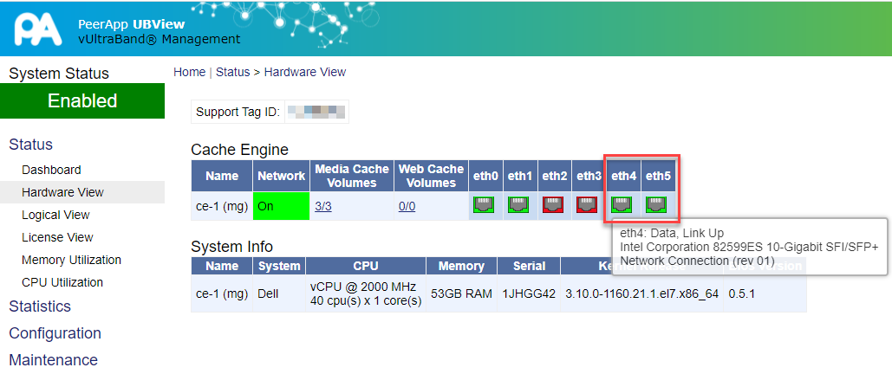Click the PeerApp PA logo
The width and height of the screenshot is (892, 374).
click(x=37, y=28)
